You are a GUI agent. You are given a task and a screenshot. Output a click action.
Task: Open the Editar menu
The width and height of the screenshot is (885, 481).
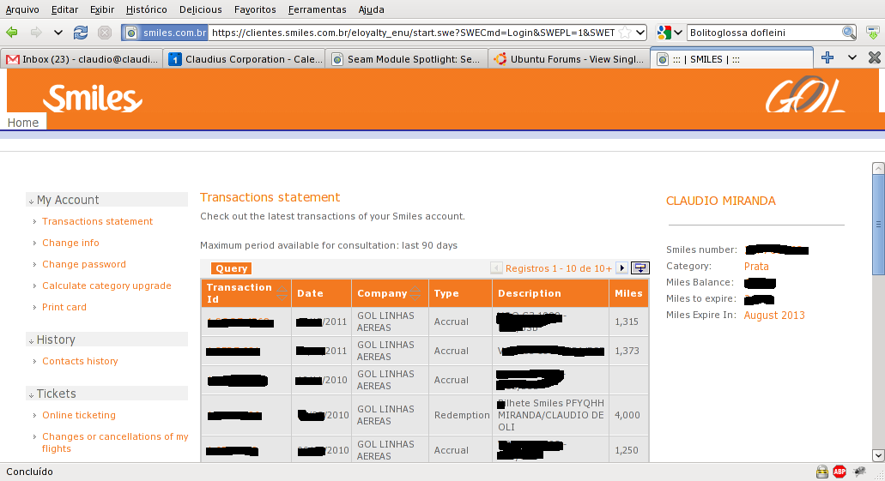(65, 9)
